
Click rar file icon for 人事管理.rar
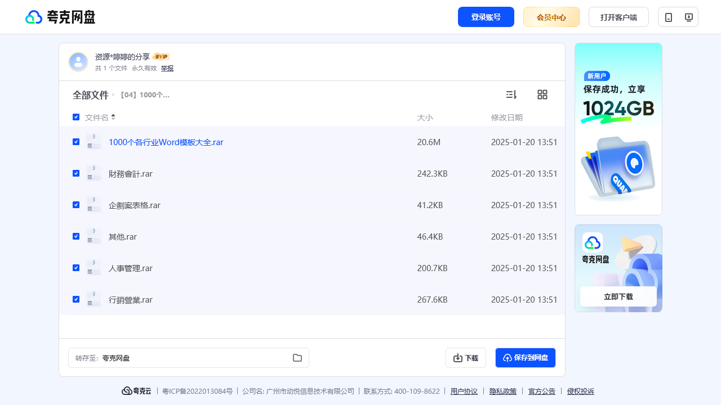coord(94,268)
